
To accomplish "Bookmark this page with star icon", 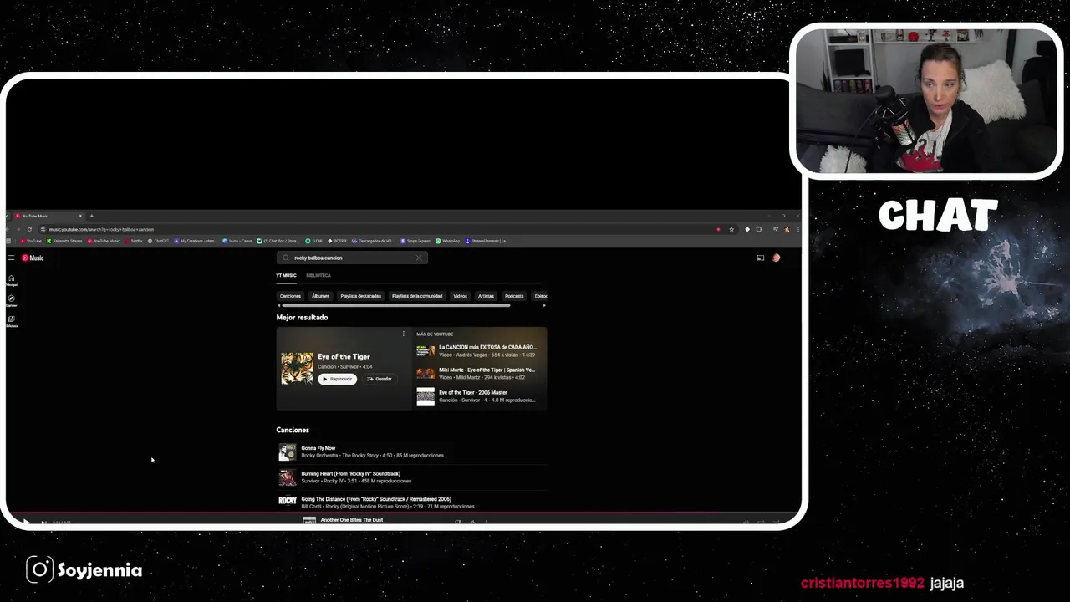I will click(731, 229).
